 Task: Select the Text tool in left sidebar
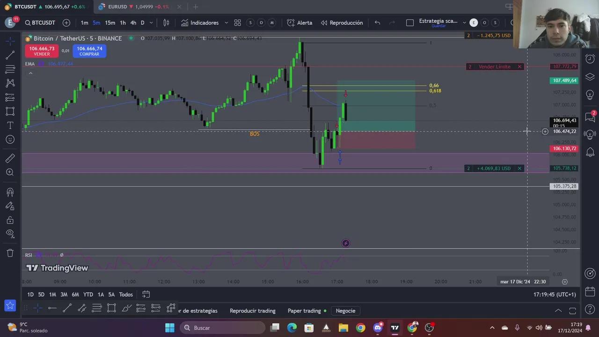click(x=10, y=125)
